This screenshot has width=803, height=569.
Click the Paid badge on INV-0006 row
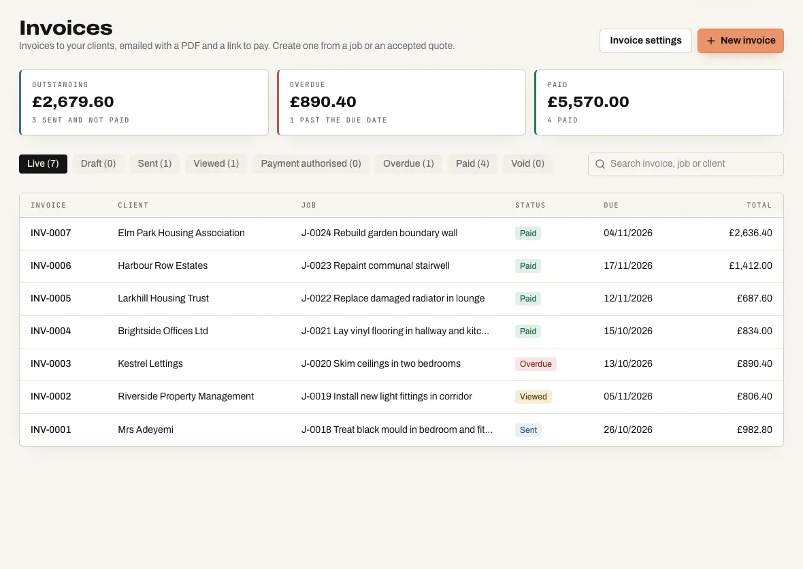pyautogui.click(x=528, y=266)
